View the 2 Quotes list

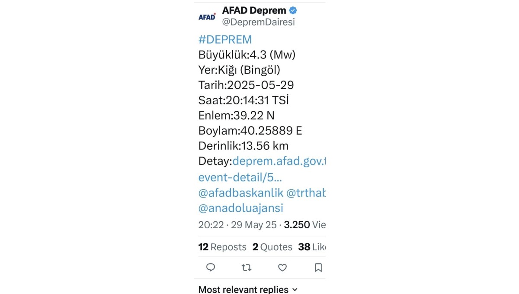click(272, 247)
